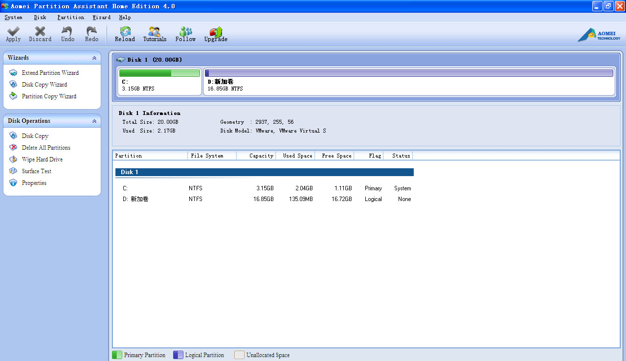Start the Extend Partition Wizard
The width and height of the screenshot is (626, 361).
tap(50, 72)
